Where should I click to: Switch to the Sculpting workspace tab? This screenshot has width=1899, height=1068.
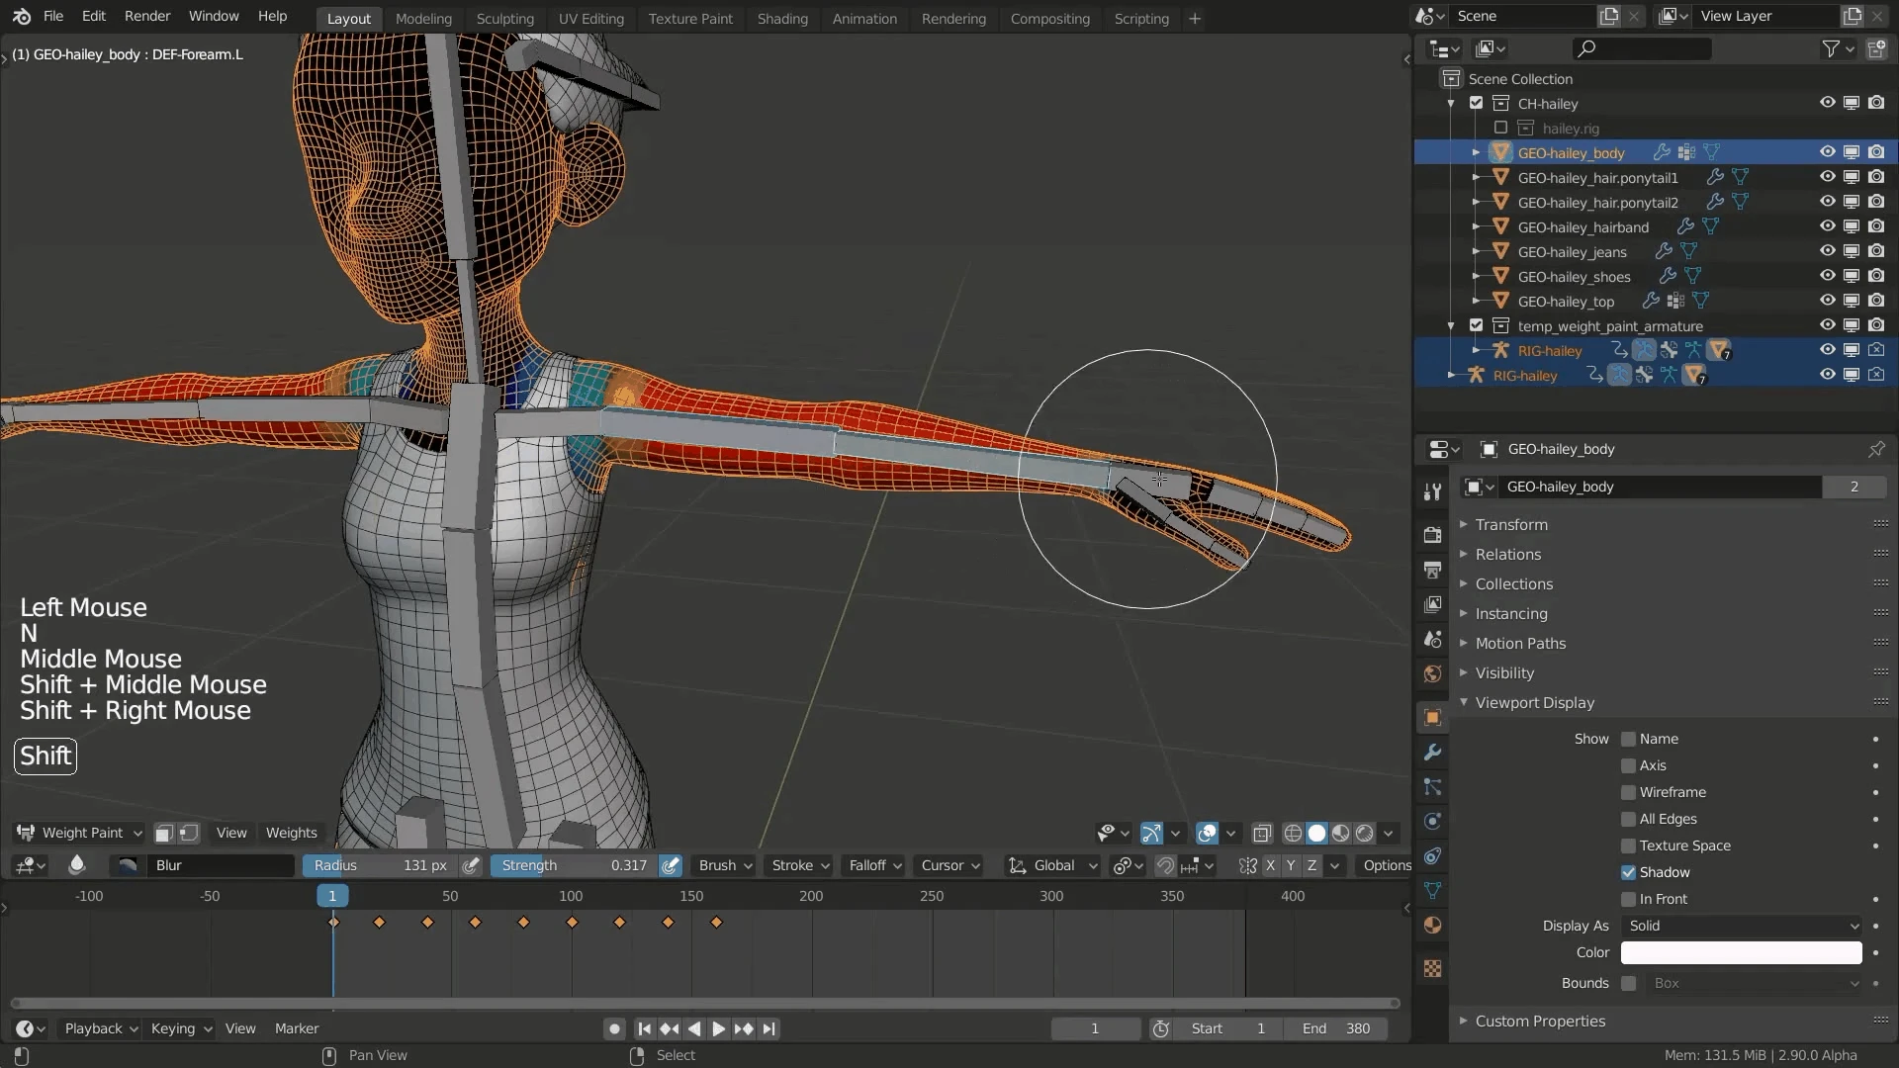tap(504, 18)
